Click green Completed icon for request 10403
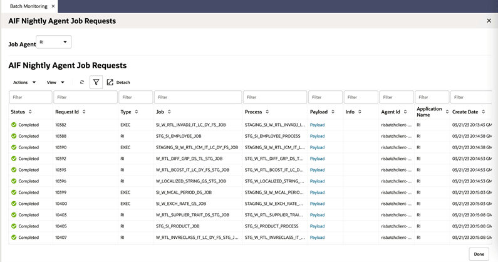The width and height of the screenshot is (498, 262). pyautogui.click(x=14, y=215)
